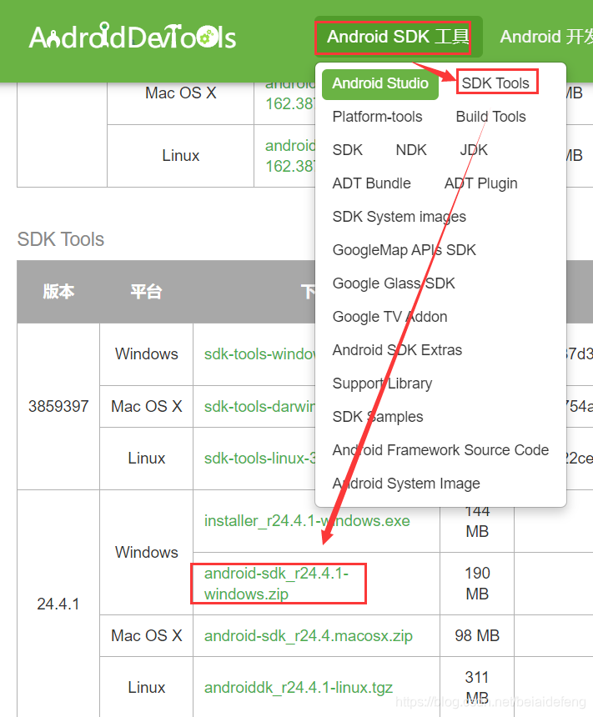This screenshot has height=717, width=593.
Task: Open Google TV Addon entry
Action: [389, 317]
